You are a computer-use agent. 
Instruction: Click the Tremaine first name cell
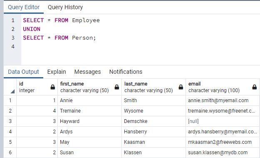pyautogui.click(x=89, y=111)
